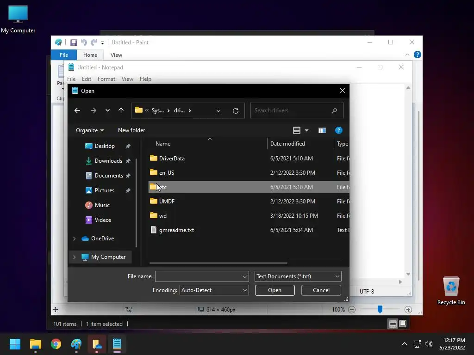Image resolution: width=474 pixels, height=355 pixels.
Task: Click Paint's help question mark icon
Action: (x=417, y=55)
